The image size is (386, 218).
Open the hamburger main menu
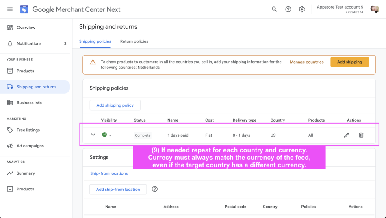[10, 9]
